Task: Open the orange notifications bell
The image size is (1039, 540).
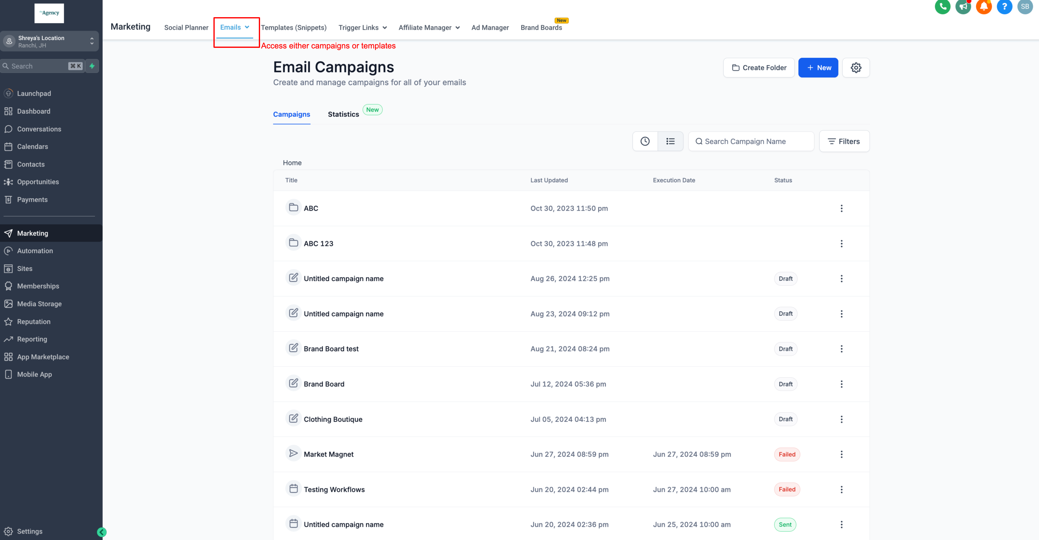Action: click(x=984, y=6)
